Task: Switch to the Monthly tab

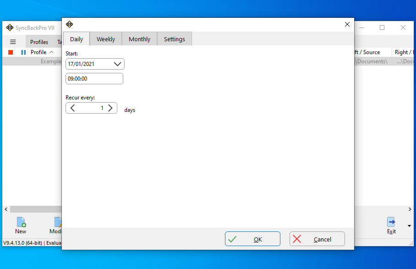Action: (139, 39)
